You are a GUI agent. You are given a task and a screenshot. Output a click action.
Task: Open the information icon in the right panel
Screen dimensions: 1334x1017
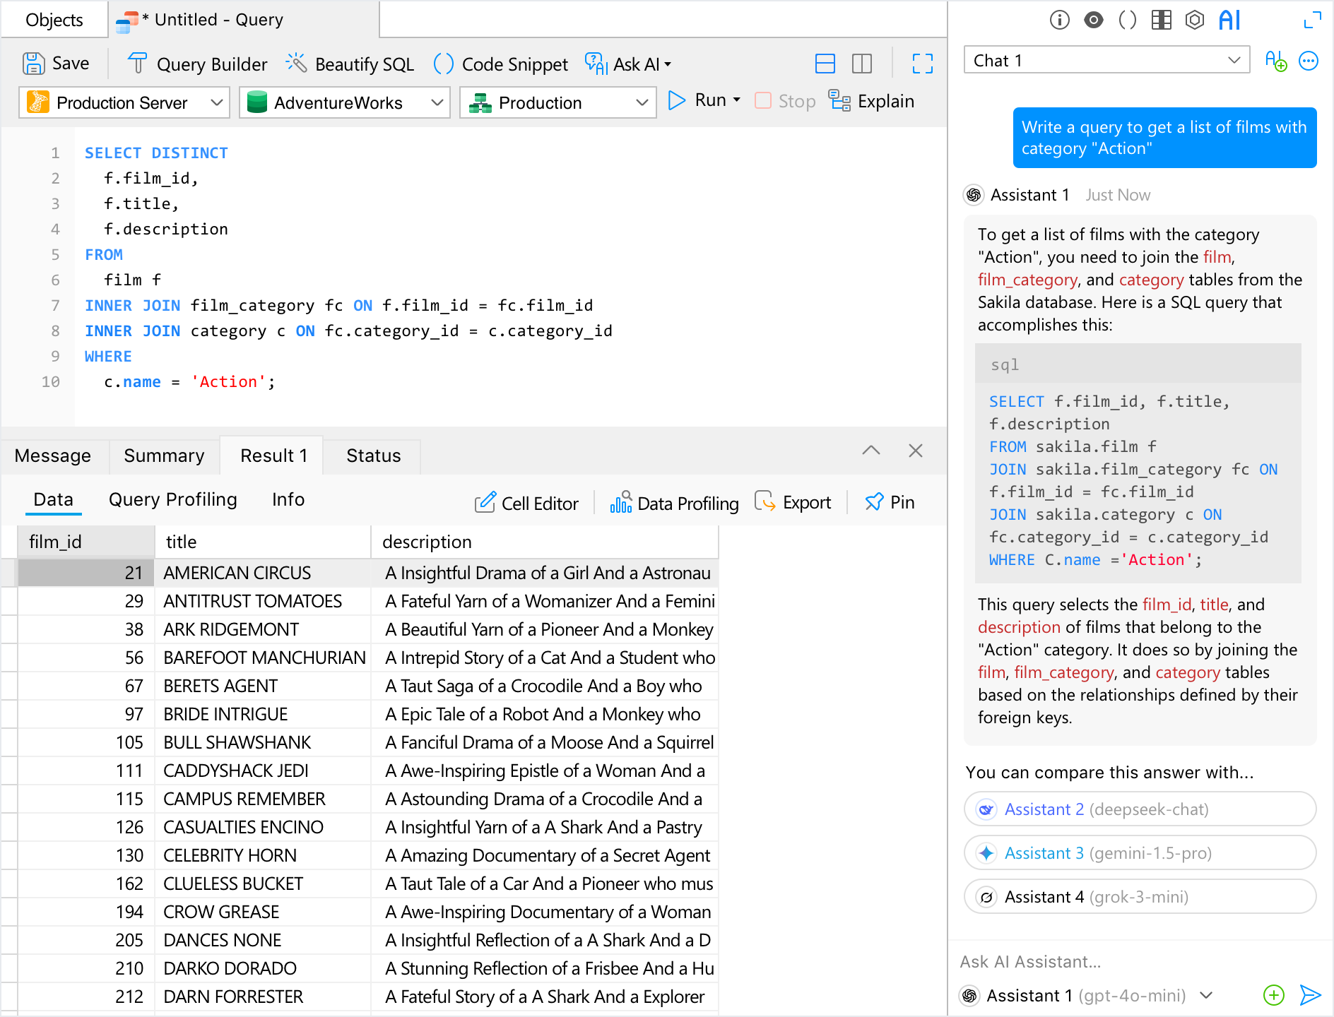coord(1060,20)
